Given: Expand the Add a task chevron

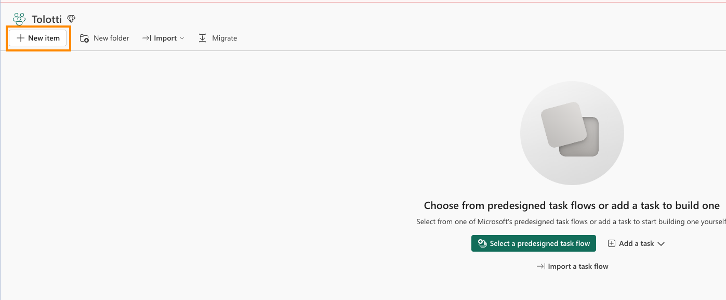Looking at the screenshot, I should tap(661, 243).
